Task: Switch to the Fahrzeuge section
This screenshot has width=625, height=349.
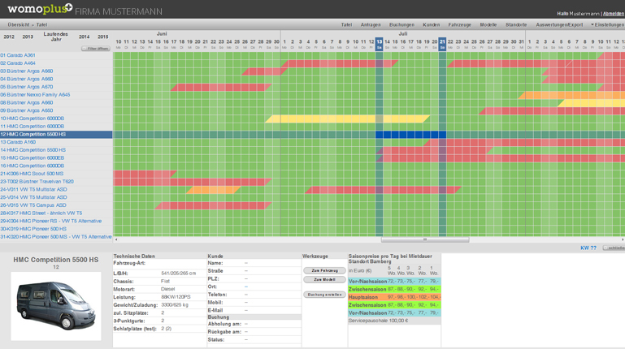Action: (x=459, y=24)
